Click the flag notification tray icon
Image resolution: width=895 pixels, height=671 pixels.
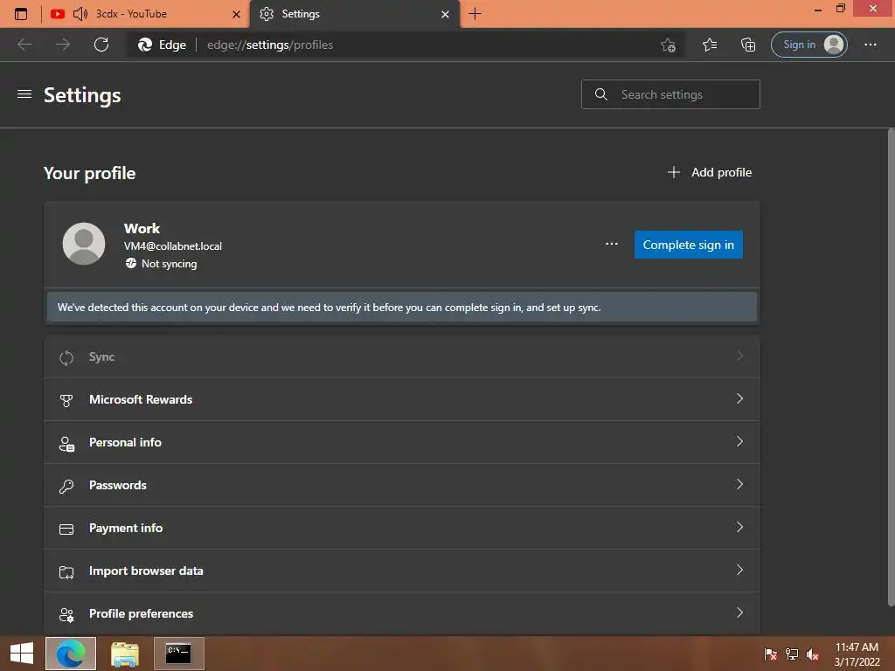770,654
